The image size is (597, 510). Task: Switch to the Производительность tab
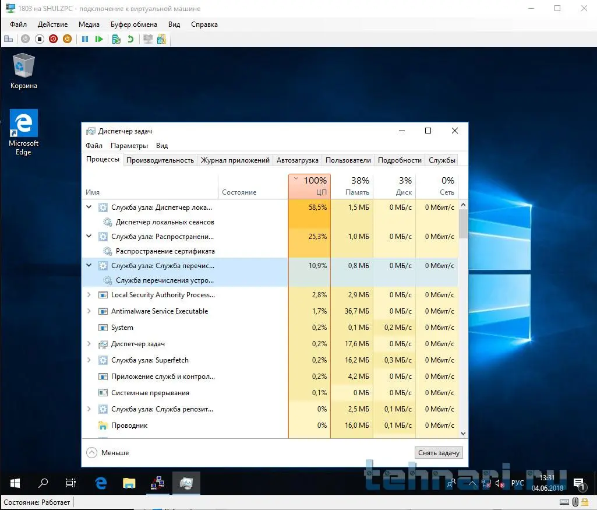(x=160, y=160)
